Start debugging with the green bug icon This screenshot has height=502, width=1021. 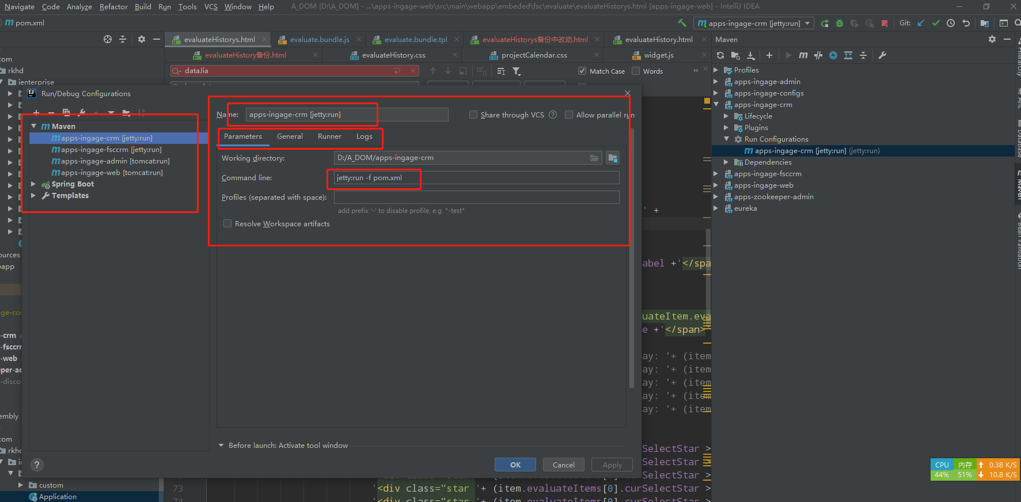(x=840, y=23)
